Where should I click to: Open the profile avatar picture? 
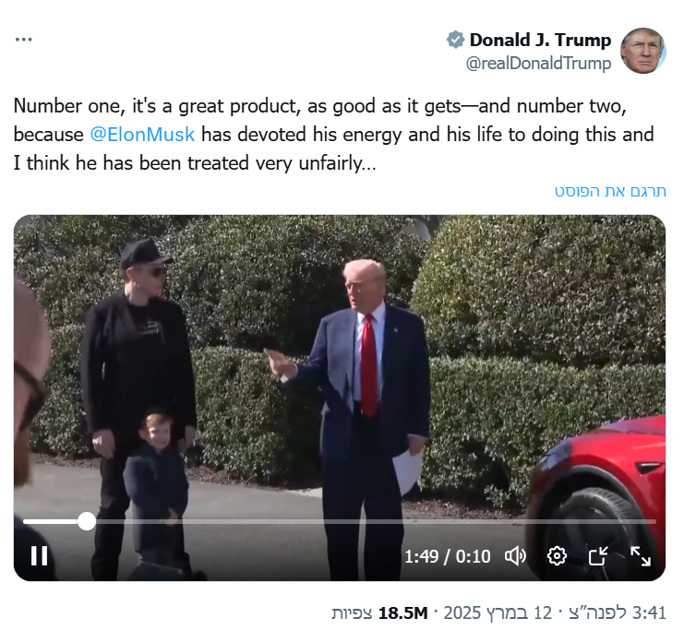[642, 51]
